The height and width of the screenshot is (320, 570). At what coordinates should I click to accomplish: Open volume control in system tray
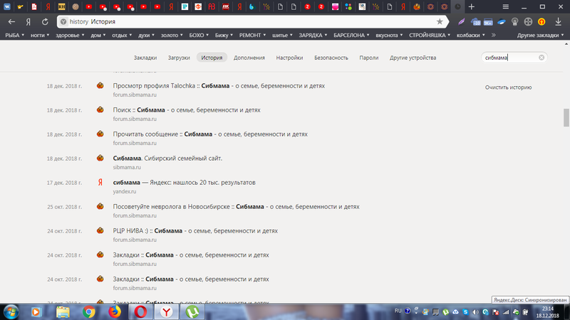click(x=475, y=311)
